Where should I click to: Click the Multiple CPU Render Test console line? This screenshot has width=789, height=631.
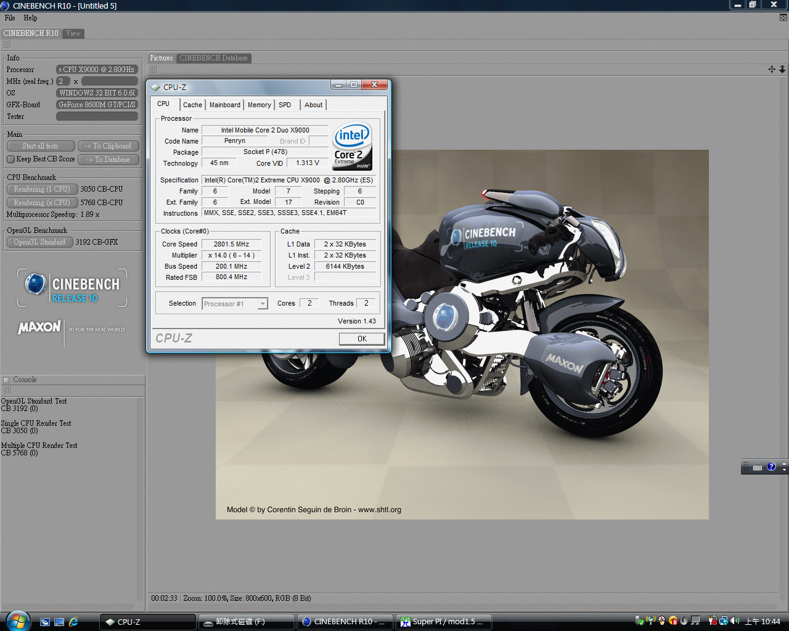point(39,446)
